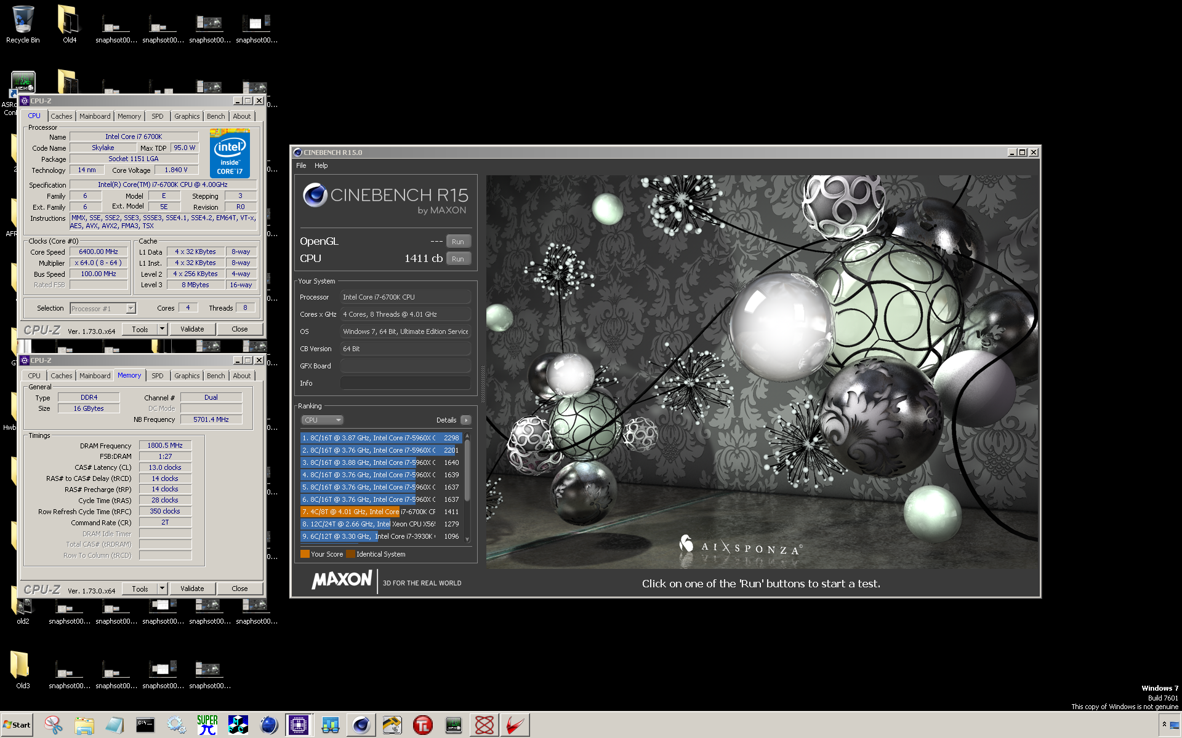The width and height of the screenshot is (1182, 738).
Task: Click the Cinebench R15 logo sphere
Action: point(315,195)
